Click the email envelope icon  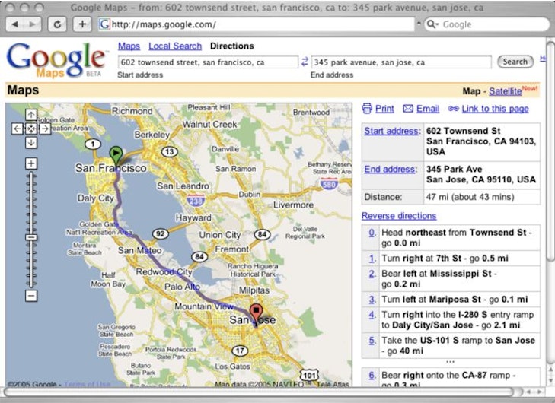[408, 109]
